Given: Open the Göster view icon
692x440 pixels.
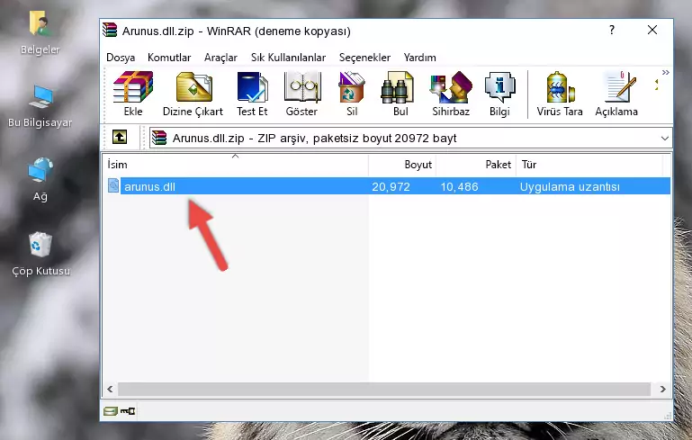Looking at the screenshot, I should 301,87.
